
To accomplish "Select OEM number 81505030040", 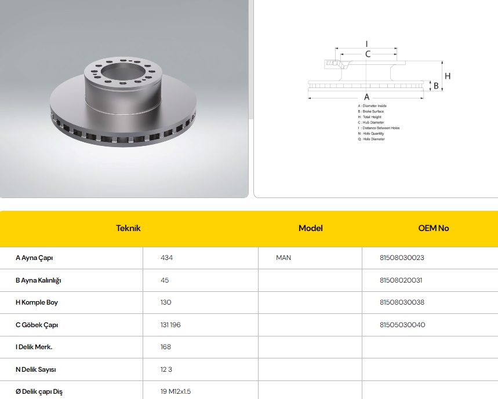I will (x=402, y=325).
